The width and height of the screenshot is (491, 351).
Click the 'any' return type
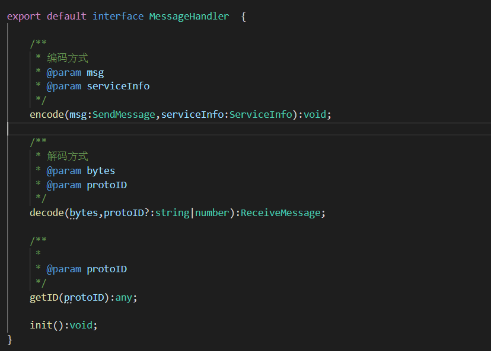click(x=124, y=298)
